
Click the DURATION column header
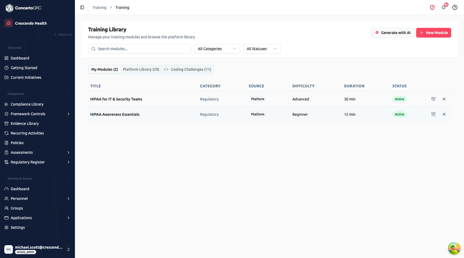point(354,86)
